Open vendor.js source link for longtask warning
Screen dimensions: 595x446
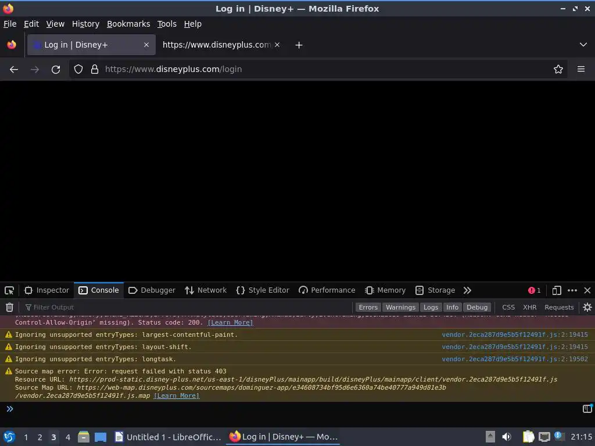click(x=515, y=359)
